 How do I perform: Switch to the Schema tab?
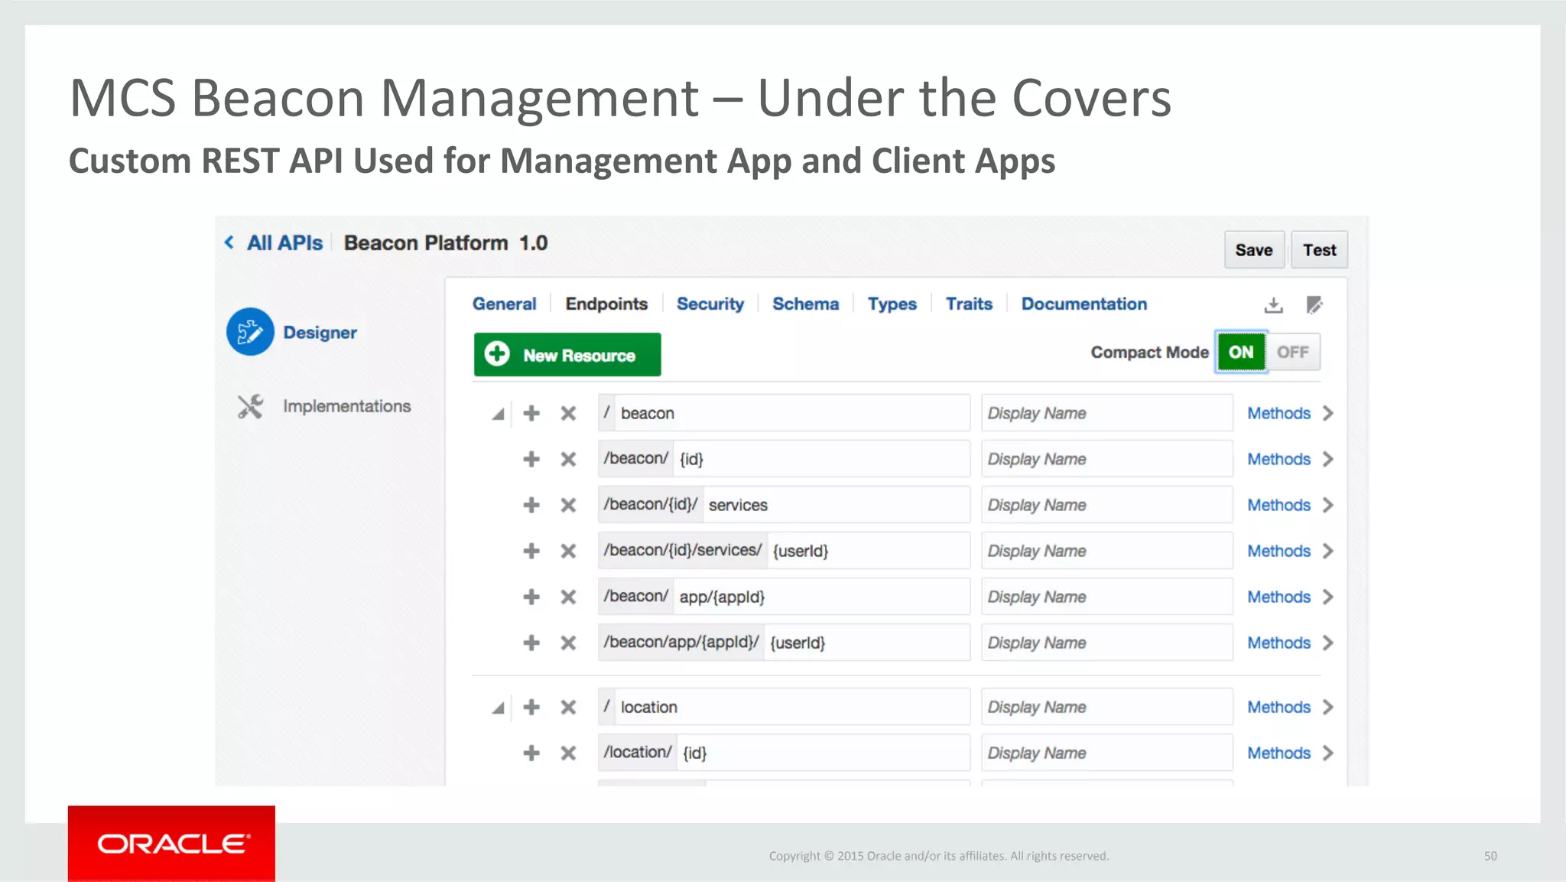coord(805,304)
